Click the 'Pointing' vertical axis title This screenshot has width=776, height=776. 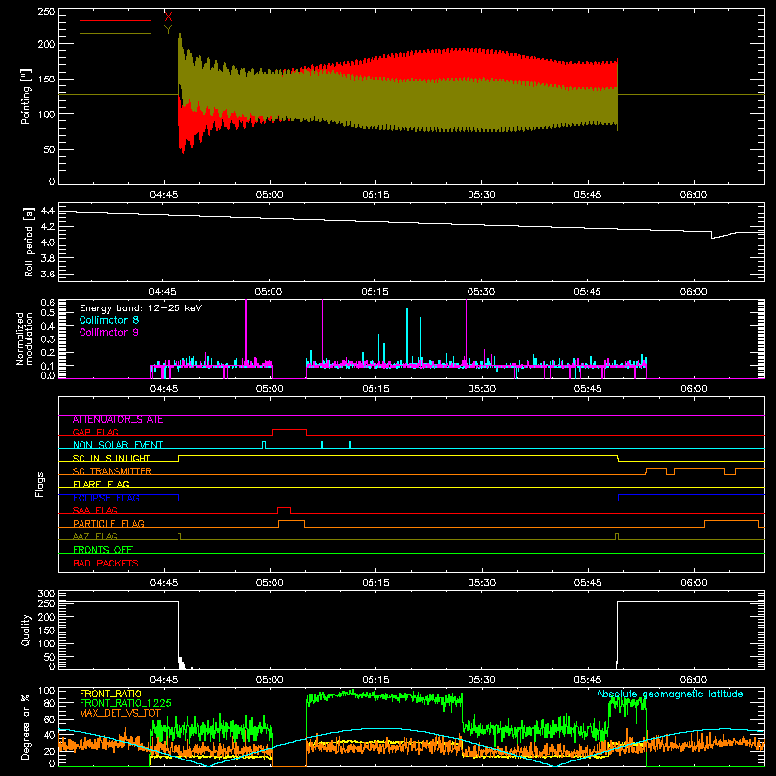click(x=26, y=96)
